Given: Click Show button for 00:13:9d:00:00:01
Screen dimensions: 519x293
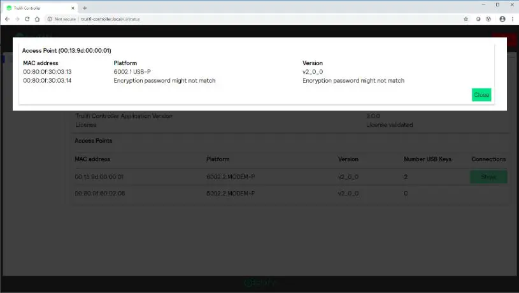Looking at the screenshot, I should [488, 177].
